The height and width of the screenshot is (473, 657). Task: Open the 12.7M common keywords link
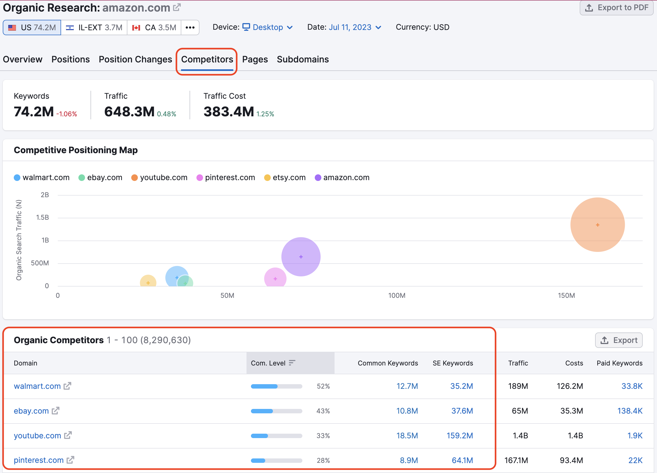pos(407,386)
